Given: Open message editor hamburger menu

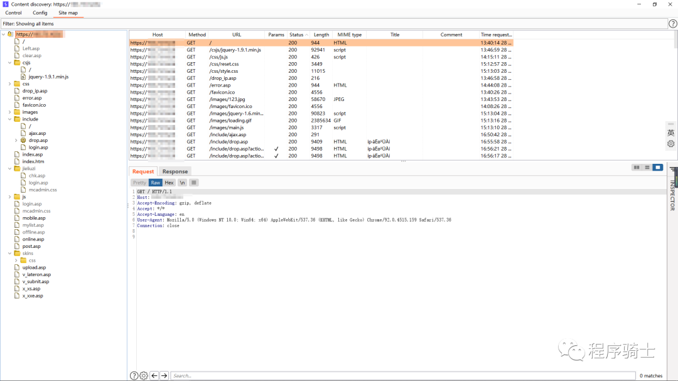Looking at the screenshot, I should pyautogui.click(x=194, y=183).
